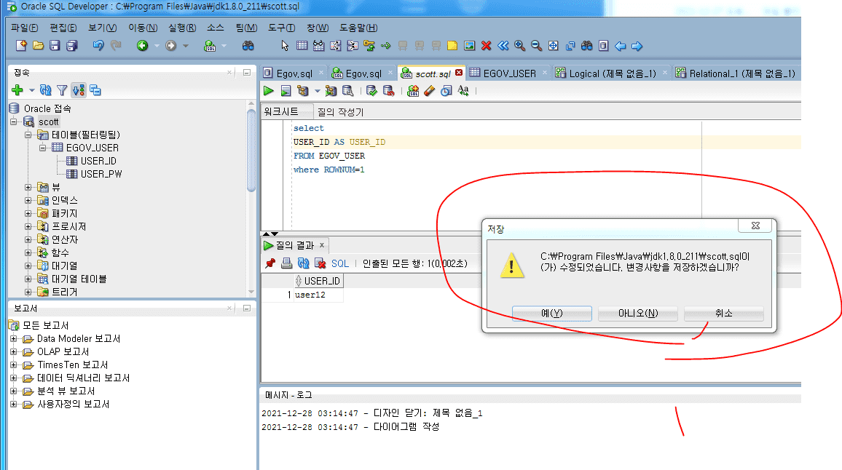Select the pointer arrow tool
The width and height of the screenshot is (842, 470).
click(285, 46)
